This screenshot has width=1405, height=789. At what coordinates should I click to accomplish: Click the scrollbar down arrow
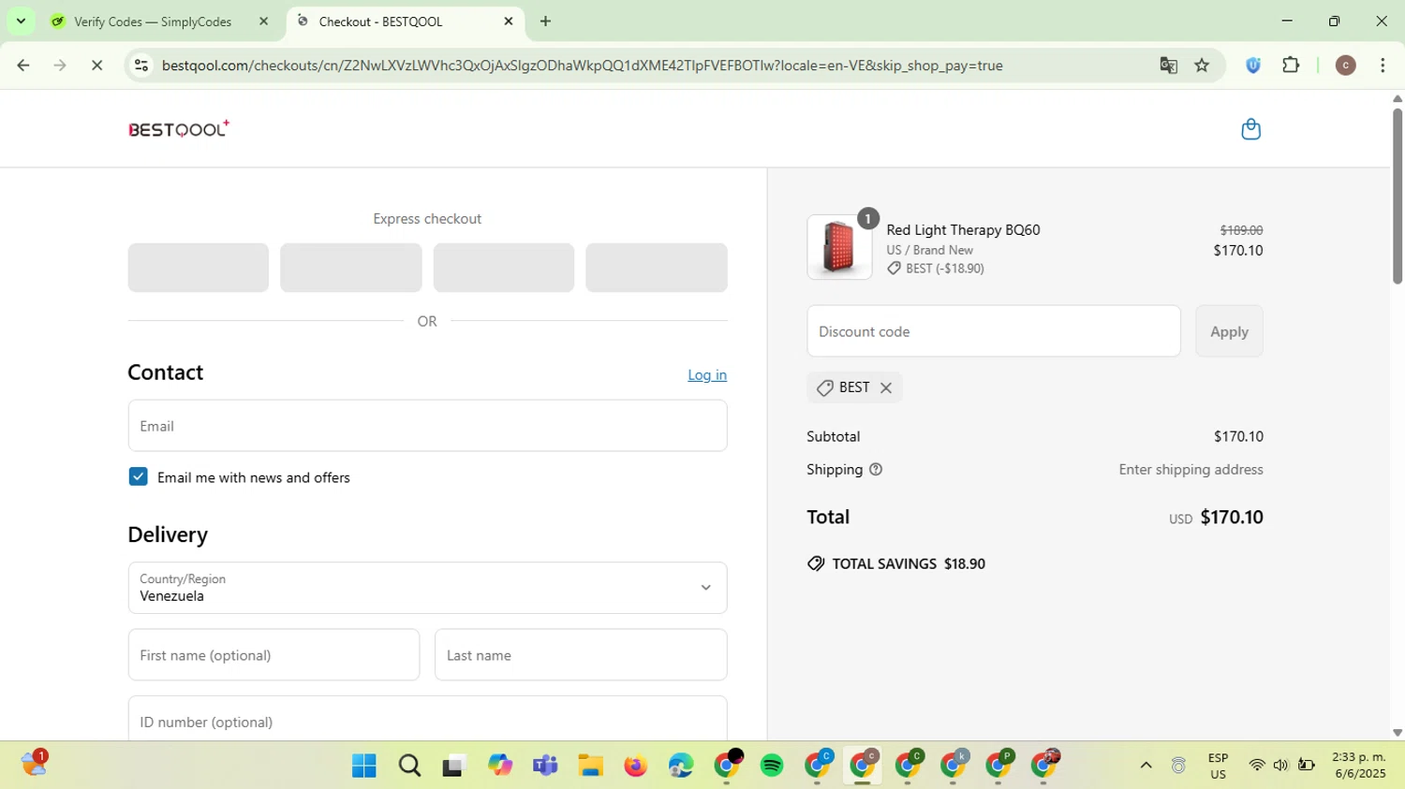tap(1397, 733)
